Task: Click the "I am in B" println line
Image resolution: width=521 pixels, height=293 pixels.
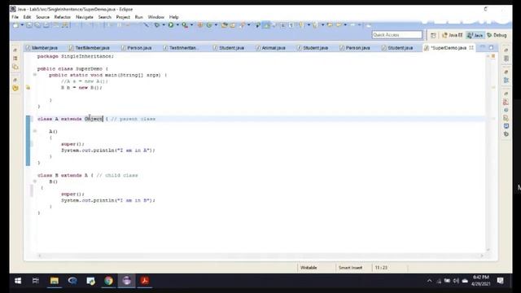Action: (108, 200)
